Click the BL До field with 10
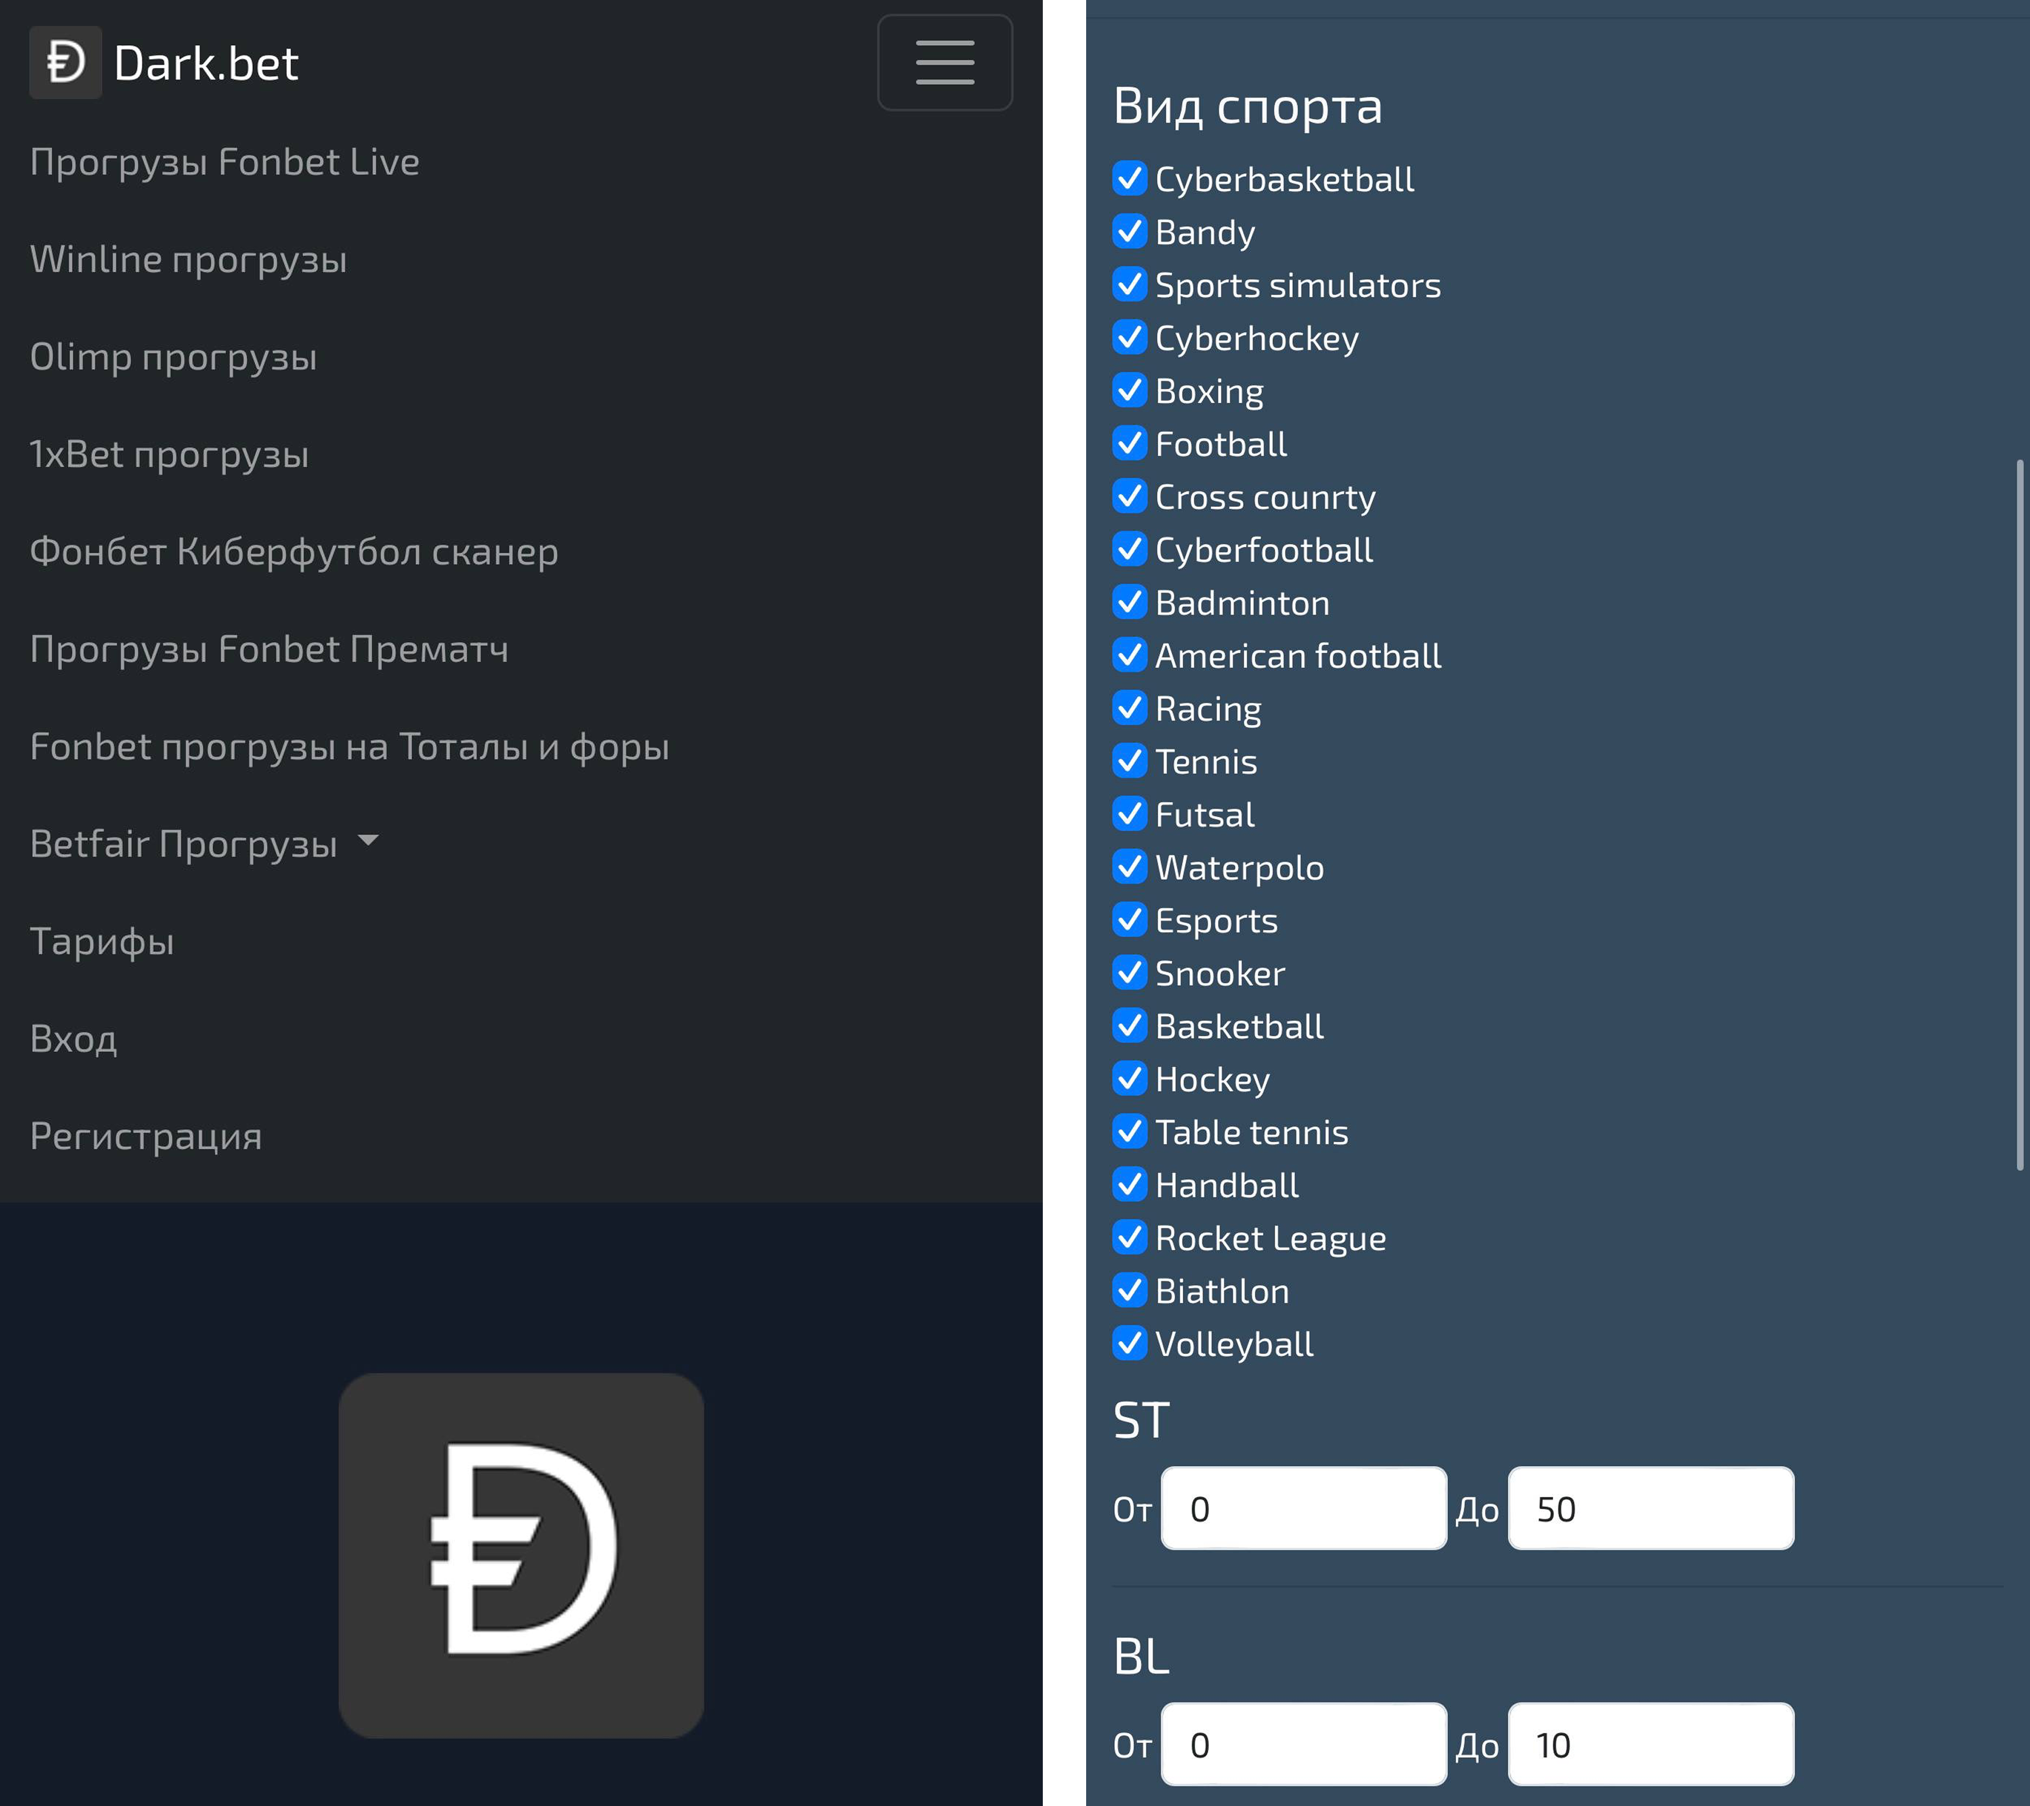Viewport: 2030px width, 1806px height. point(1649,1745)
